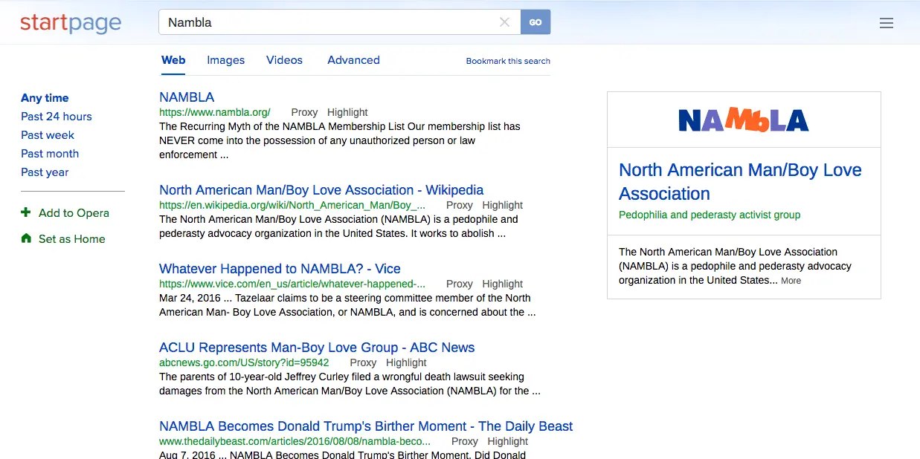920x459 pixels.
Task: Switch to the Images tab
Action: tap(225, 60)
